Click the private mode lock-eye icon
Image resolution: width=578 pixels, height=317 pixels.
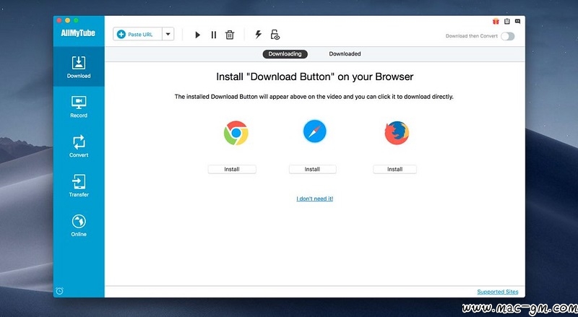pos(275,35)
